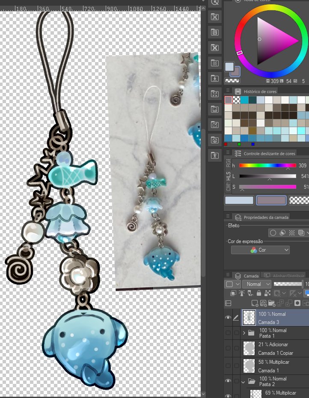Screen dimensions: 309x398
Task: Open the Alinhar/Distribuir tab
Action: pos(284,276)
